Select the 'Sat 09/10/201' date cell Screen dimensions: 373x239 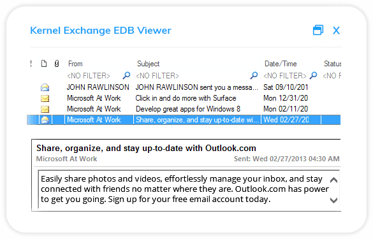point(286,87)
